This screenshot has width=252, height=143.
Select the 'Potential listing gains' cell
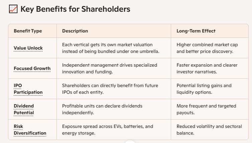(x=210, y=89)
